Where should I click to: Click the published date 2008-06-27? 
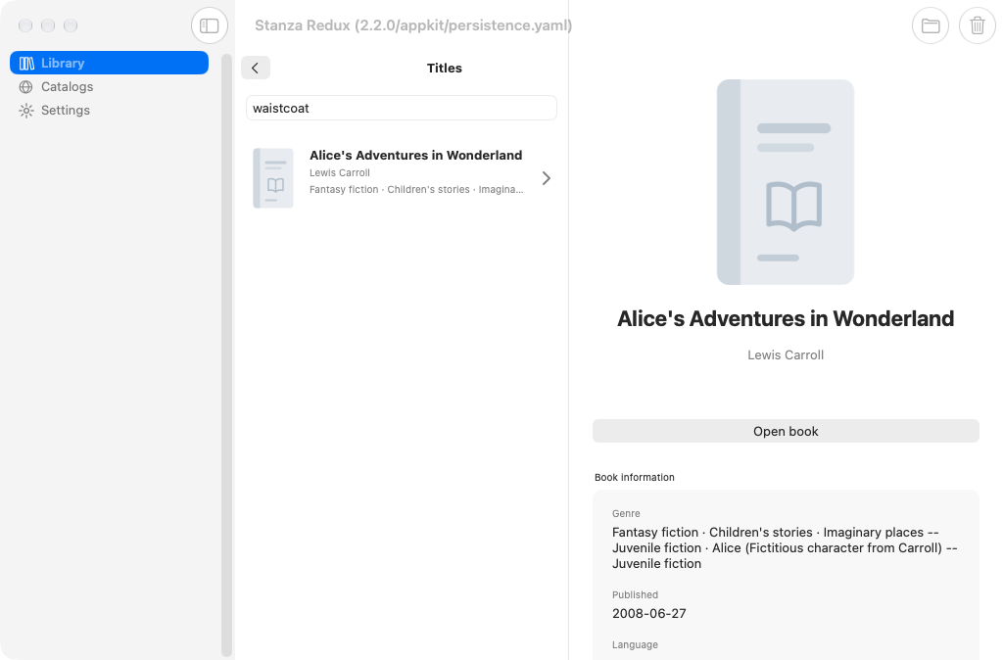(x=649, y=613)
